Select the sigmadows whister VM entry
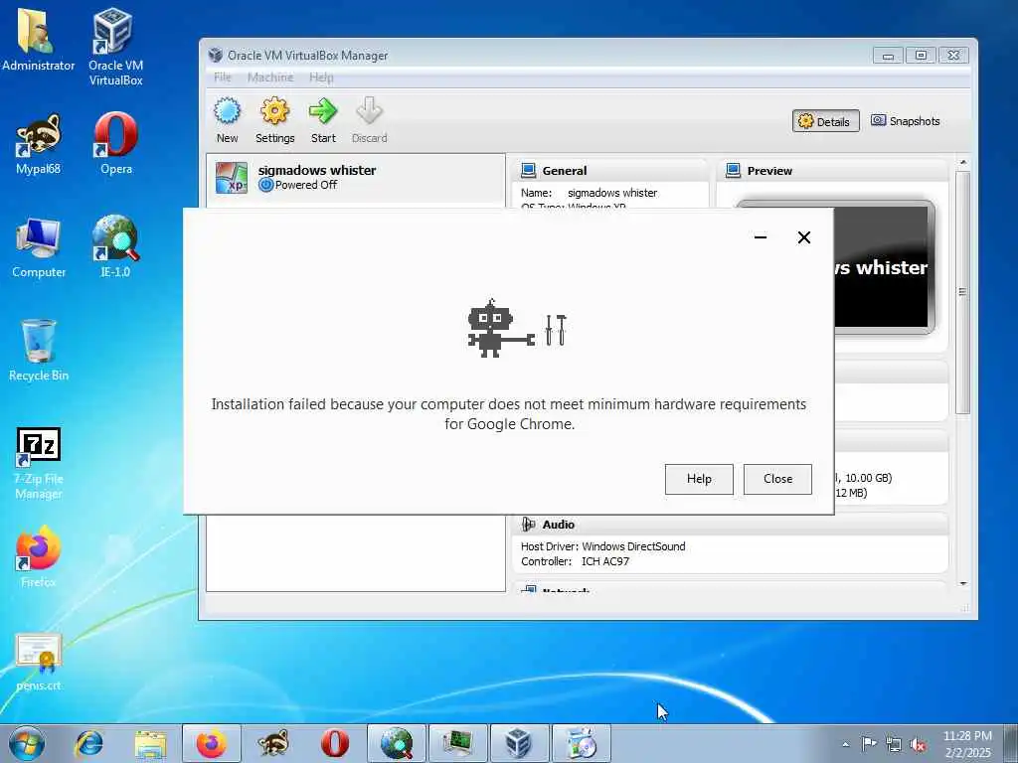Image resolution: width=1018 pixels, height=763 pixels. click(355, 178)
